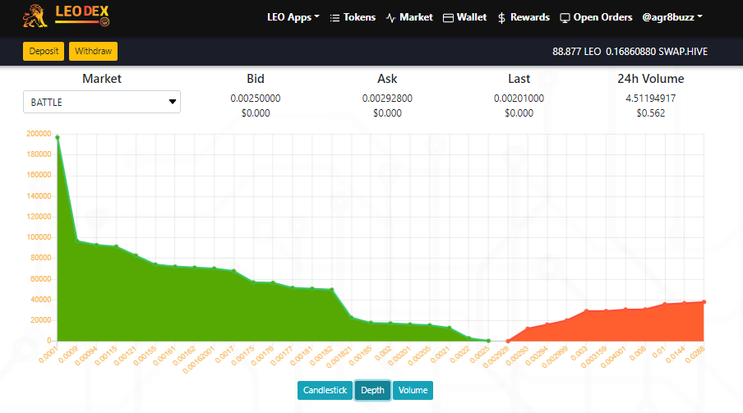This screenshot has width=743, height=413.
Task: Open the BATTLE market selector
Action: (102, 102)
